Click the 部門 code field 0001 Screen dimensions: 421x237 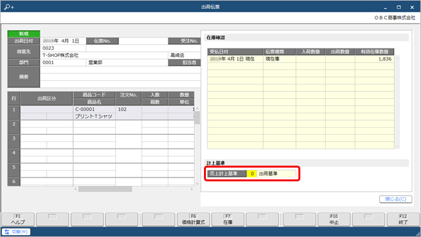tap(63, 62)
